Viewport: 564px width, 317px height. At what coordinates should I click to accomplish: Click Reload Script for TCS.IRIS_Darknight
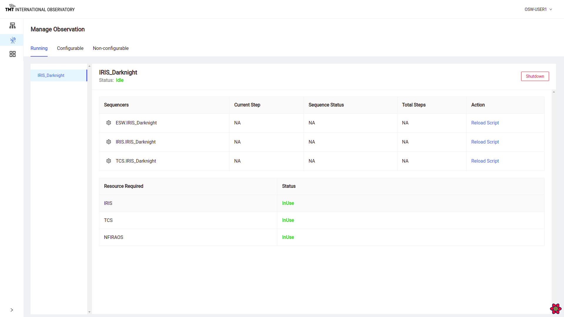click(x=485, y=161)
